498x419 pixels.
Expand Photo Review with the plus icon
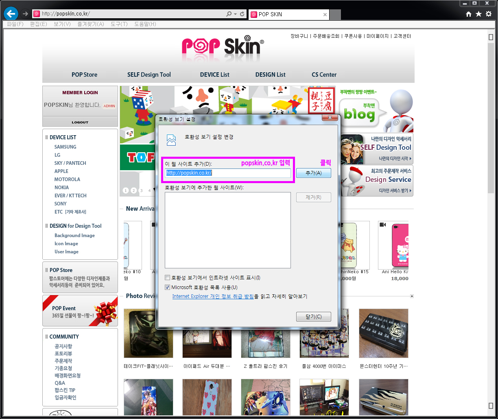pos(412,296)
